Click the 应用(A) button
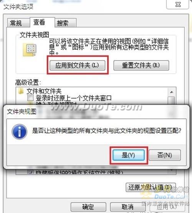 click(x=167, y=207)
